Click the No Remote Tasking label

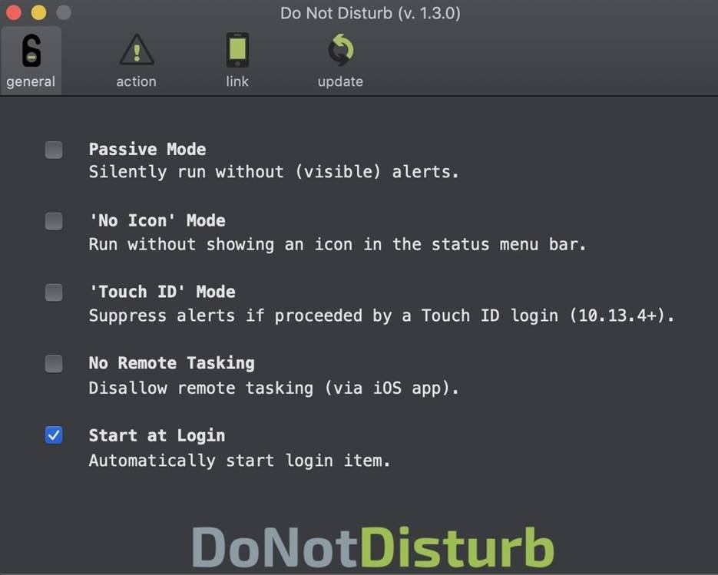click(172, 363)
